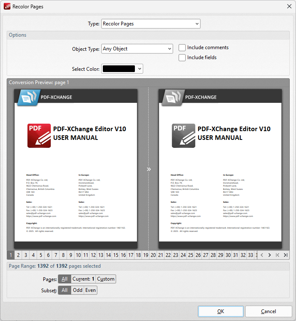This screenshot has width=296, height=321.
Task: Click the original page preview thumbnail
Action: (76, 169)
